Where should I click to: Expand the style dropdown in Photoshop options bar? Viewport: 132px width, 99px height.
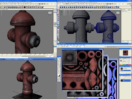(82, 47)
